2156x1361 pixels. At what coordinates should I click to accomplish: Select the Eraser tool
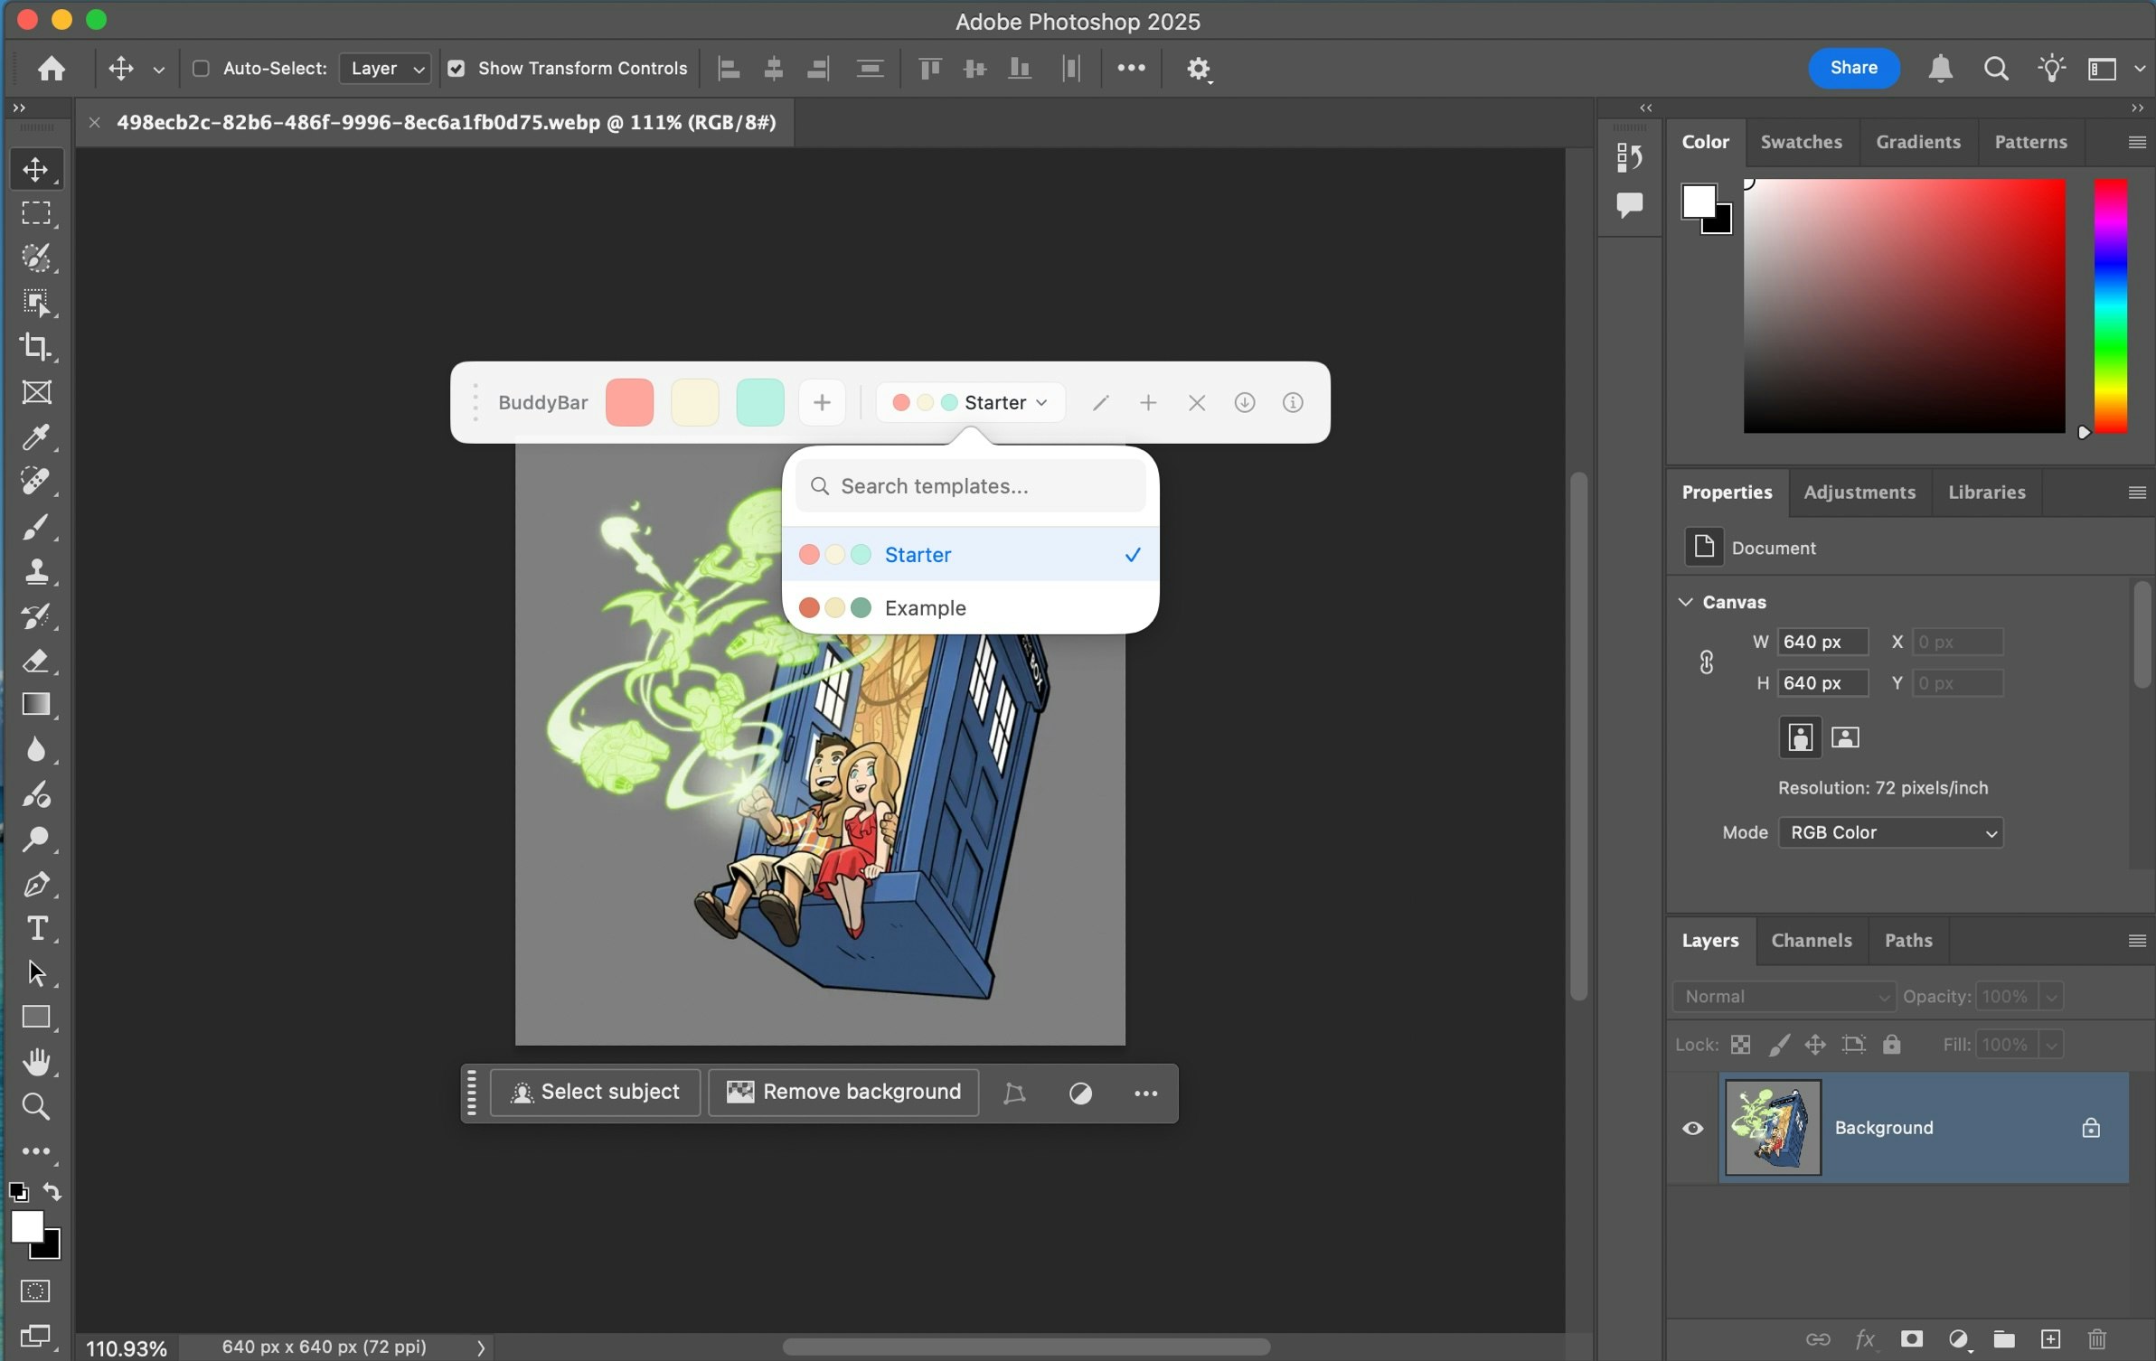click(x=36, y=661)
